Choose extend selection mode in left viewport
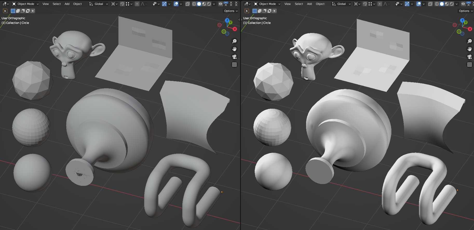Image resolution: width=474 pixels, height=230 pixels. pos(18,11)
